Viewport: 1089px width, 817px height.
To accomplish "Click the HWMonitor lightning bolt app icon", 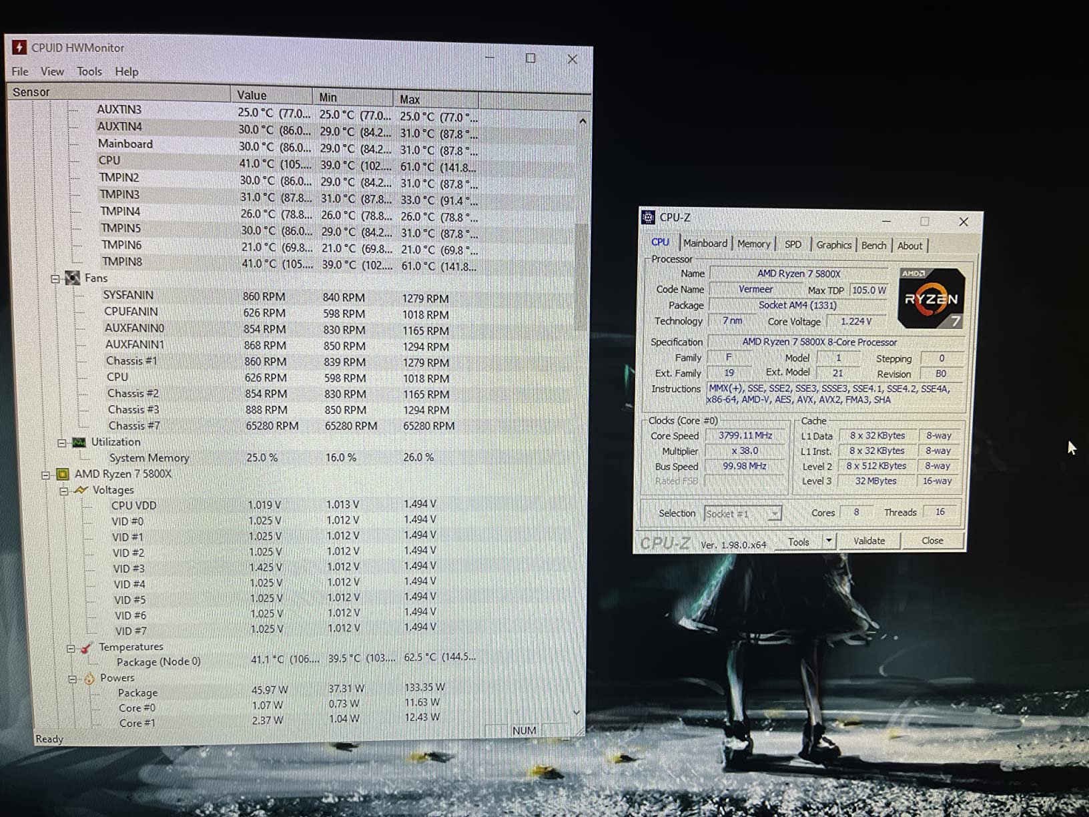I will 19,47.
